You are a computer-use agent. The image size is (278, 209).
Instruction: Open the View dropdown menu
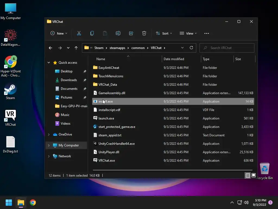click(x=188, y=33)
